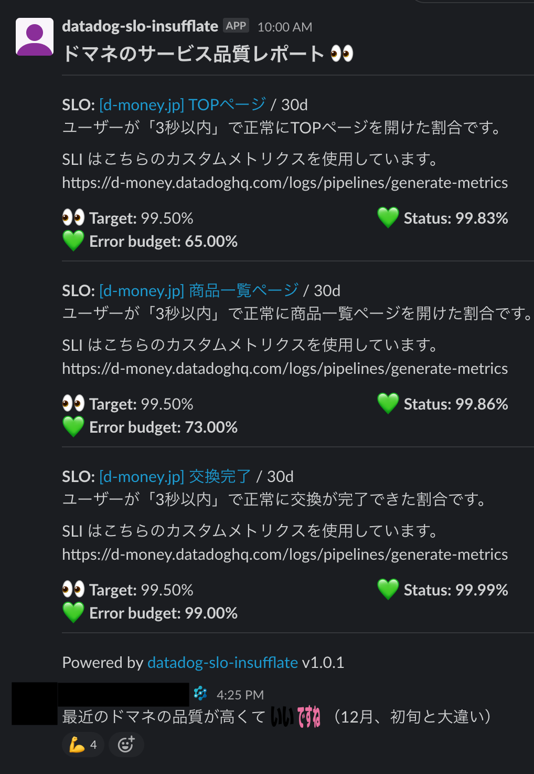
Task: Open the [d-money.jp] TOPページ SLO link
Action: click(x=183, y=104)
